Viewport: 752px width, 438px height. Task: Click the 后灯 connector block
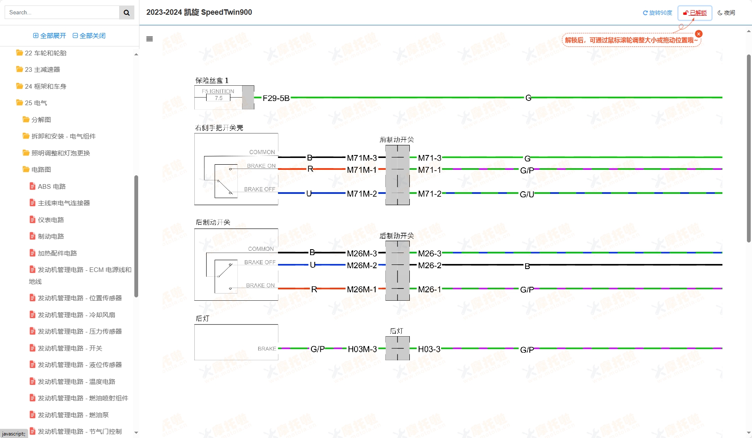(x=398, y=348)
